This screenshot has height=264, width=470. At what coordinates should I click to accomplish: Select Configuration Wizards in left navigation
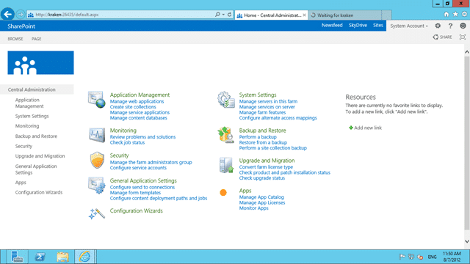point(39,192)
